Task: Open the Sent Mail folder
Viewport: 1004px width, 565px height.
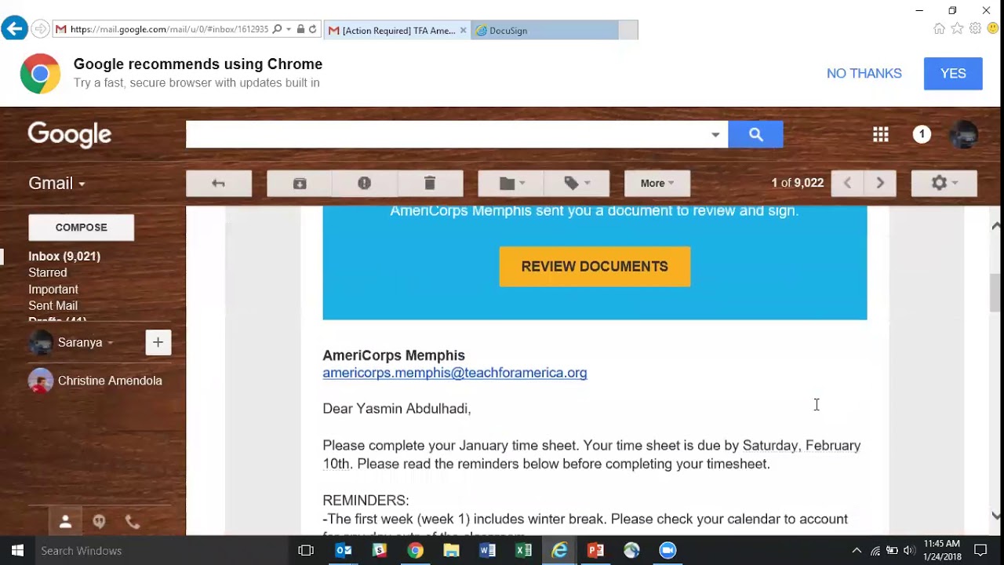Action: pyautogui.click(x=53, y=305)
